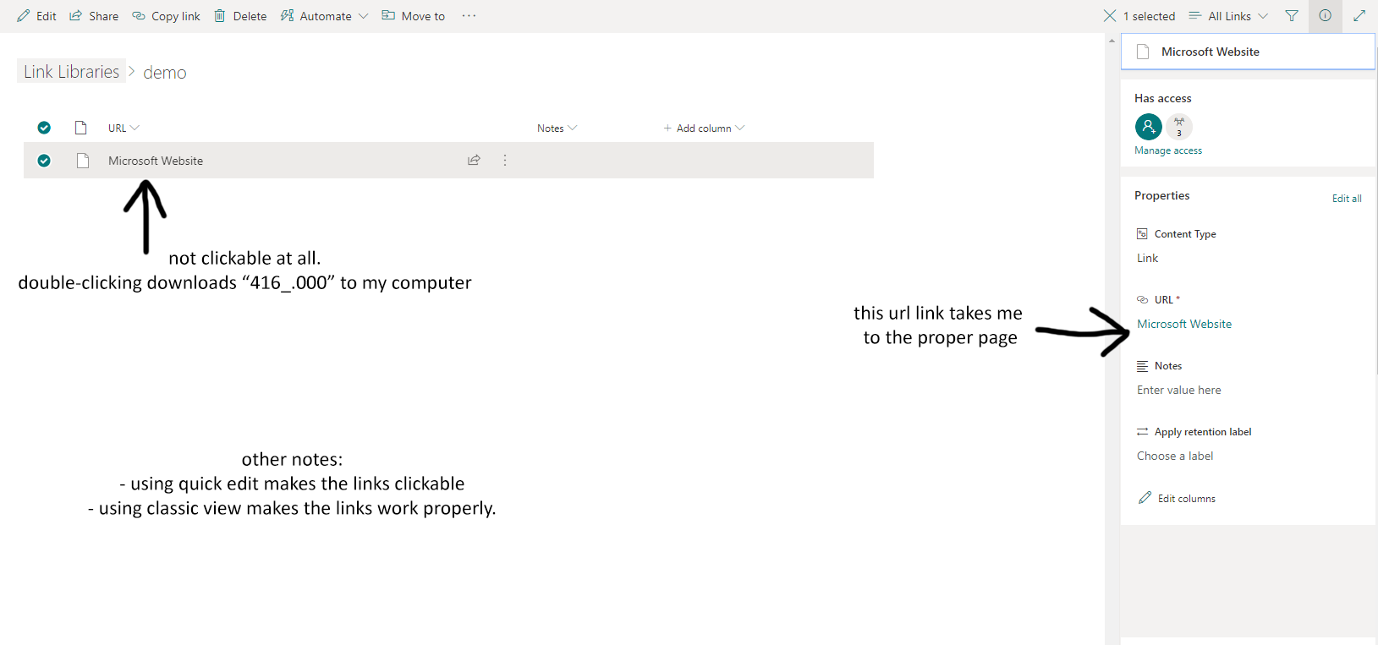This screenshot has width=1378, height=645.
Task: Click the Content Type property icon
Action: 1142,233
